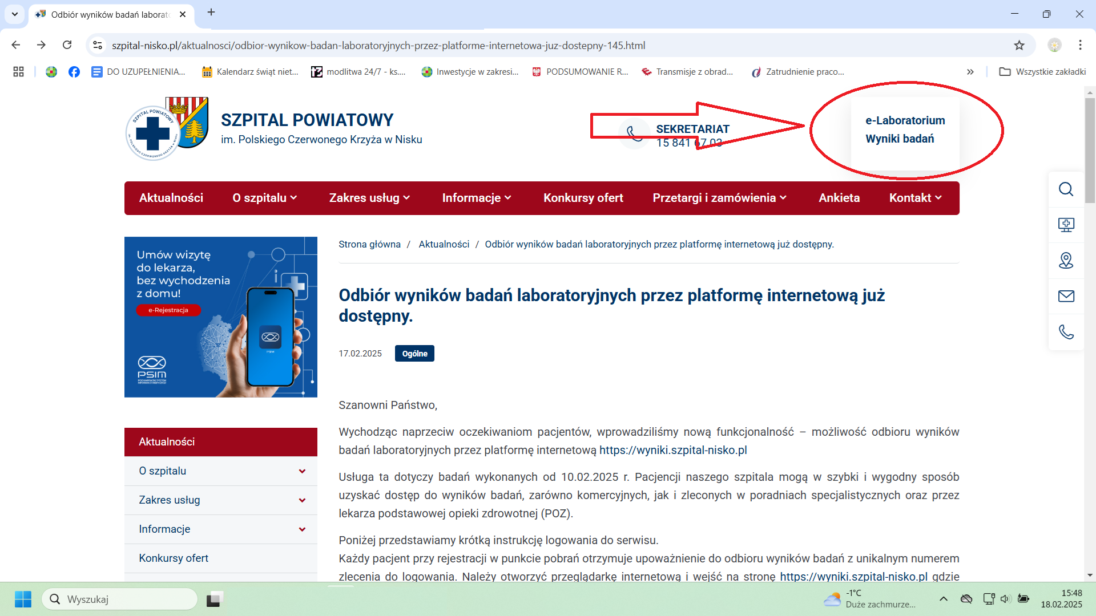Open the modlitwa 24/7 bookmark
Image resolution: width=1096 pixels, height=616 pixels.
[x=358, y=72]
